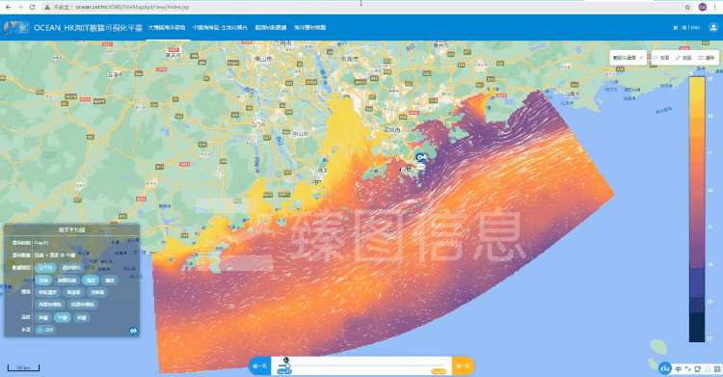Viewport: 723px width, 377px height.
Task: Open the user account avatar icon
Action: (x=713, y=28)
